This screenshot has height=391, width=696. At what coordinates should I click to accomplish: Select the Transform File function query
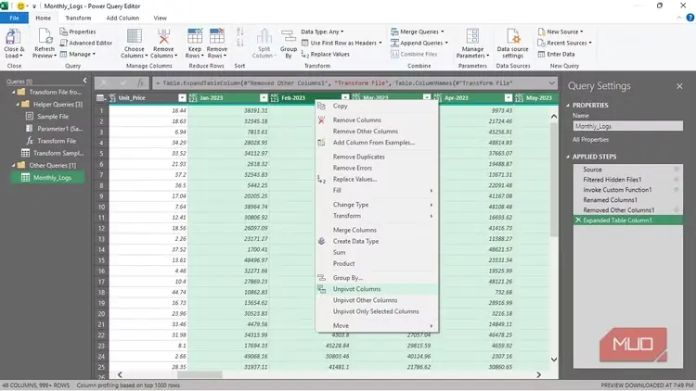(51, 141)
